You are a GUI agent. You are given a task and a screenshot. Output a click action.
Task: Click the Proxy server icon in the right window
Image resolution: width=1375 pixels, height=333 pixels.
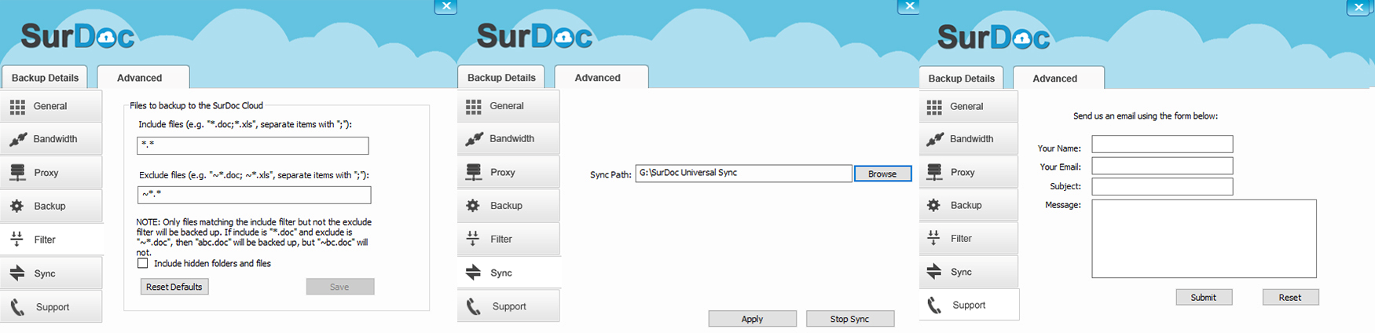point(934,172)
